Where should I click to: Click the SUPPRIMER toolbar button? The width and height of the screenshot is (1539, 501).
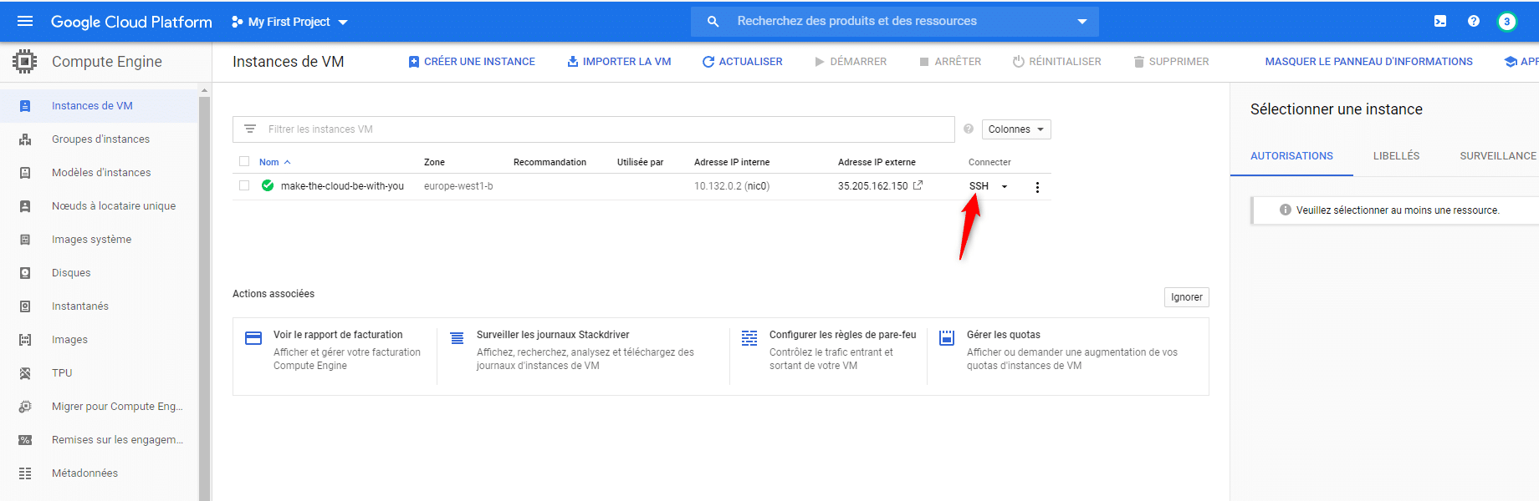point(1171,62)
